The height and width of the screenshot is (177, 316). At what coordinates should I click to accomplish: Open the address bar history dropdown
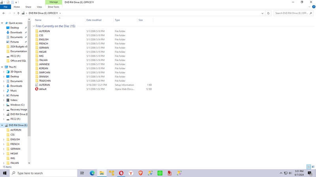pos(262,13)
